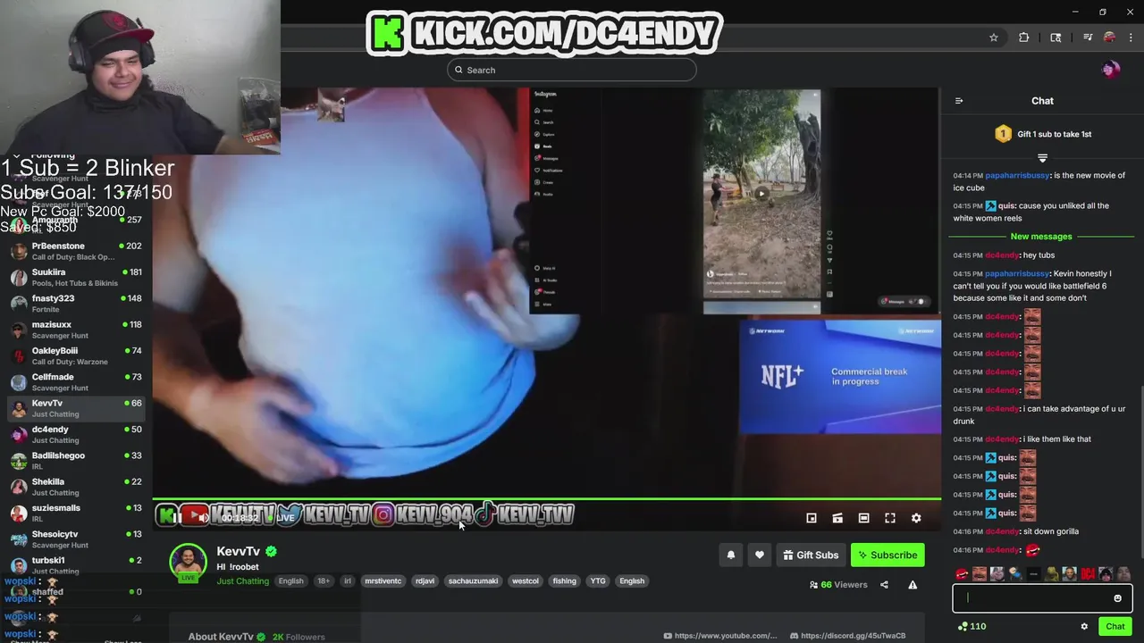Open dc4endy channel in sidebar
This screenshot has width=1144, height=643.
pos(76,434)
